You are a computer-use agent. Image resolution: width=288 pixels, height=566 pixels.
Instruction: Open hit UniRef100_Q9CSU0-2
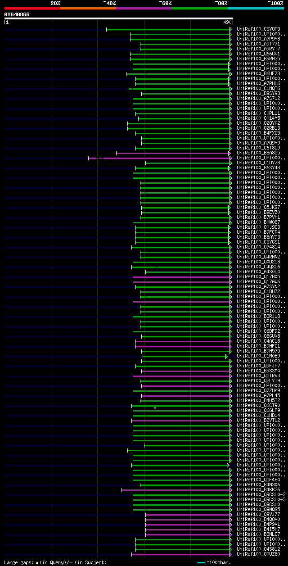click(261, 495)
